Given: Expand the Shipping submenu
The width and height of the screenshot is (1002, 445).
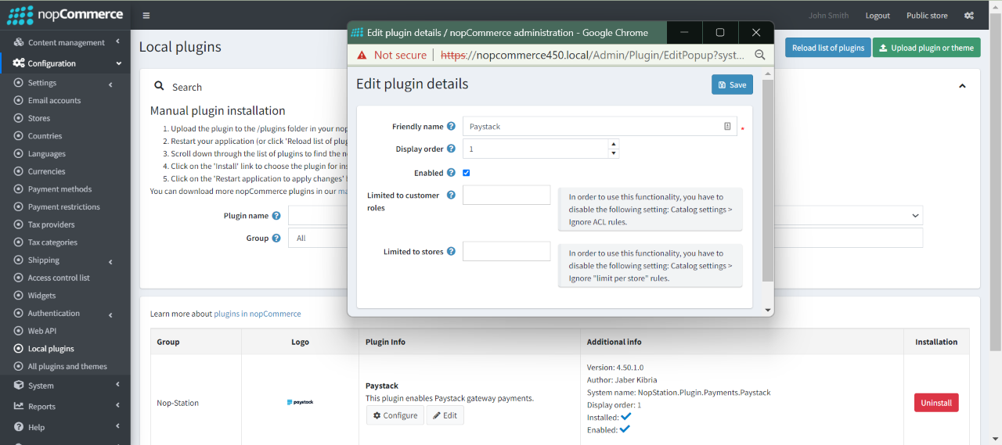Looking at the screenshot, I should (110, 261).
